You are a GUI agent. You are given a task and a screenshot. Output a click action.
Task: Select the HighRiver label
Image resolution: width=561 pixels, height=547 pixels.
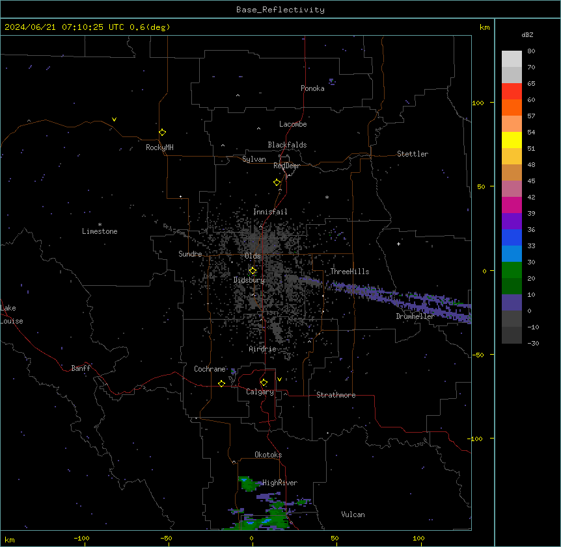(x=280, y=483)
